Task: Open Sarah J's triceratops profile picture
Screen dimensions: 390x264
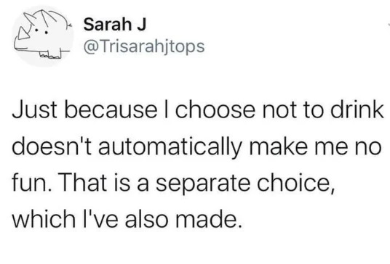Action: [43, 36]
